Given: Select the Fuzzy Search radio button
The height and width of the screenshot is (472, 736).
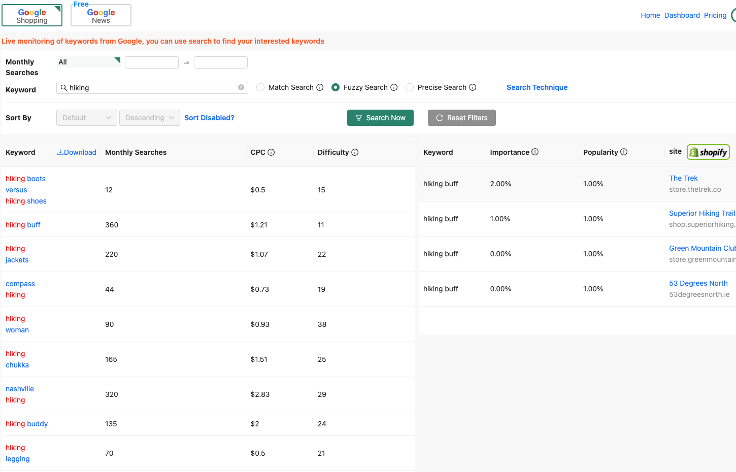Looking at the screenshot, I should tap(335, 87).
